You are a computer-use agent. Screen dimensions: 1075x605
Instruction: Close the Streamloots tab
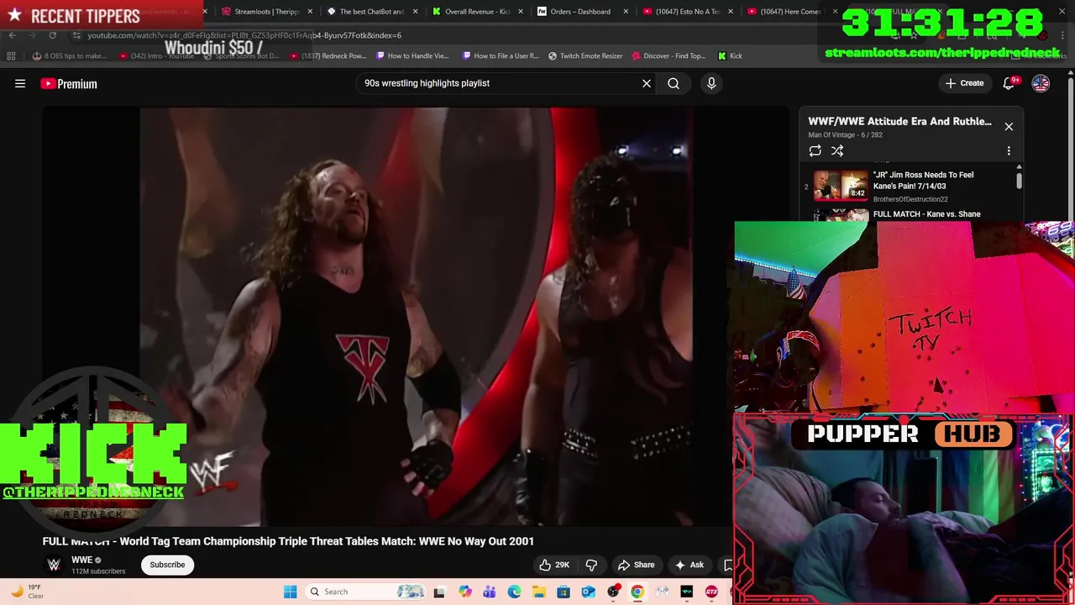point(310,12)
